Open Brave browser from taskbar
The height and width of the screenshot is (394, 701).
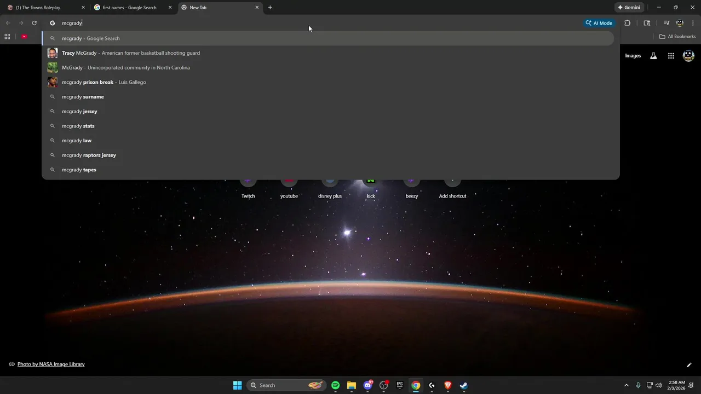(x=447, y=385)
